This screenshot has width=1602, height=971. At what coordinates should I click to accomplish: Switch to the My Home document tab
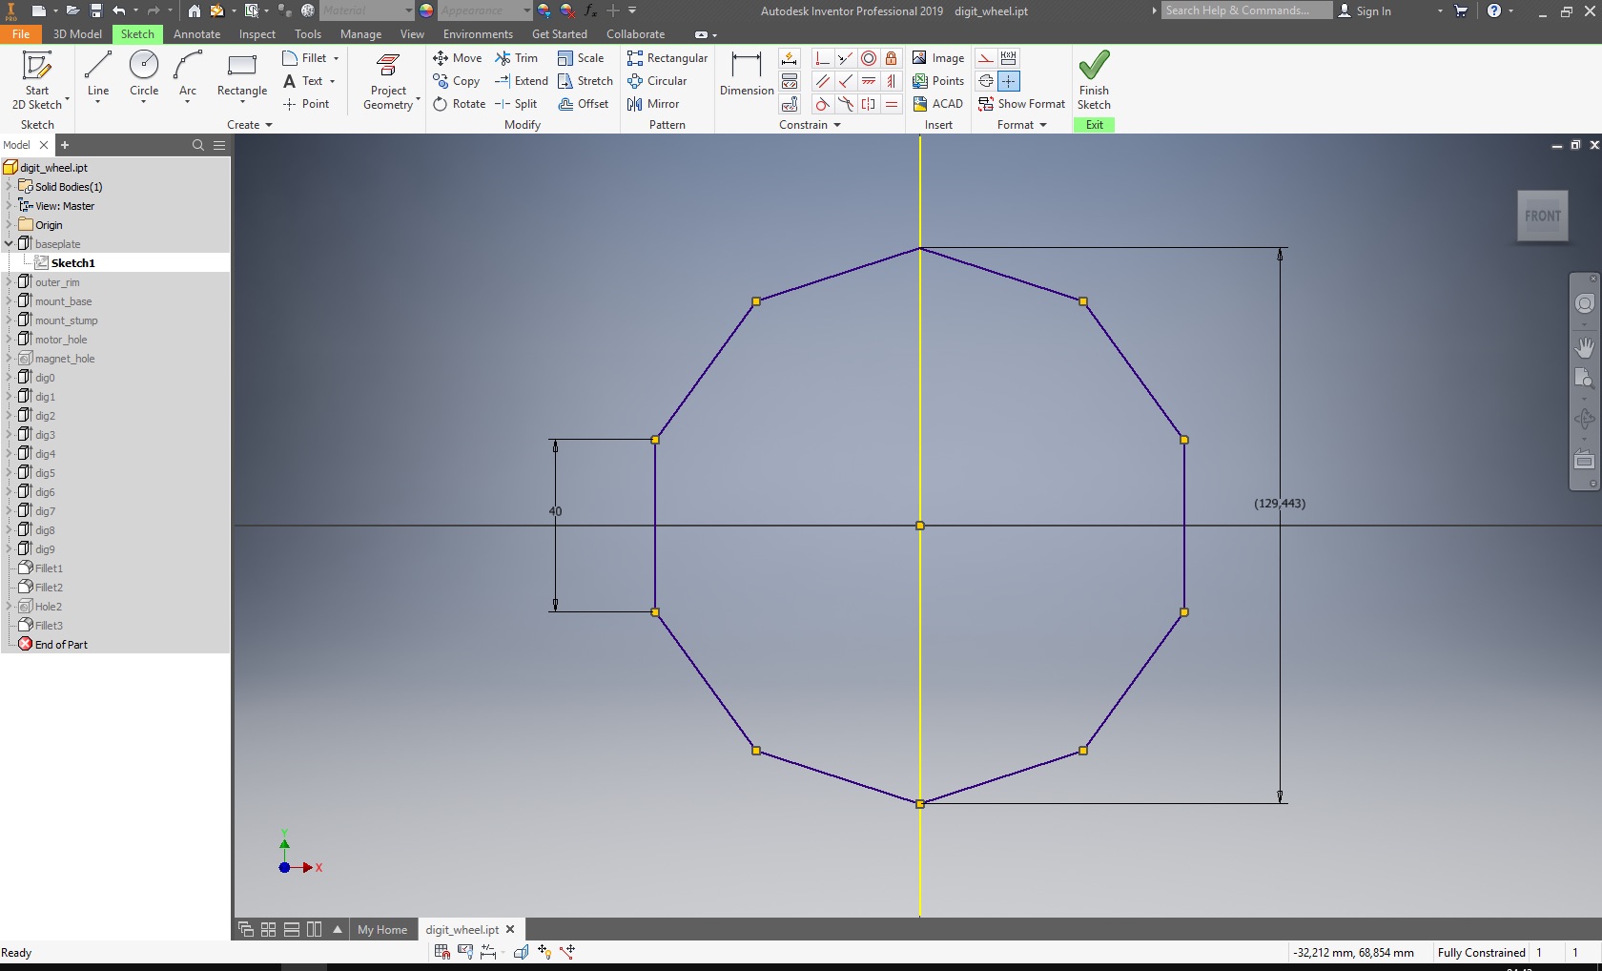tap(382, 929)
